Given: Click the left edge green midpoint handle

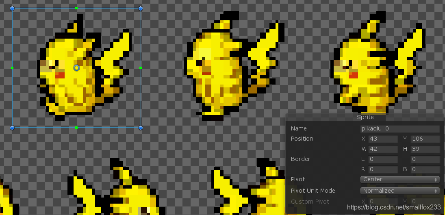Looking at the screenshot, I should point(12,68).
